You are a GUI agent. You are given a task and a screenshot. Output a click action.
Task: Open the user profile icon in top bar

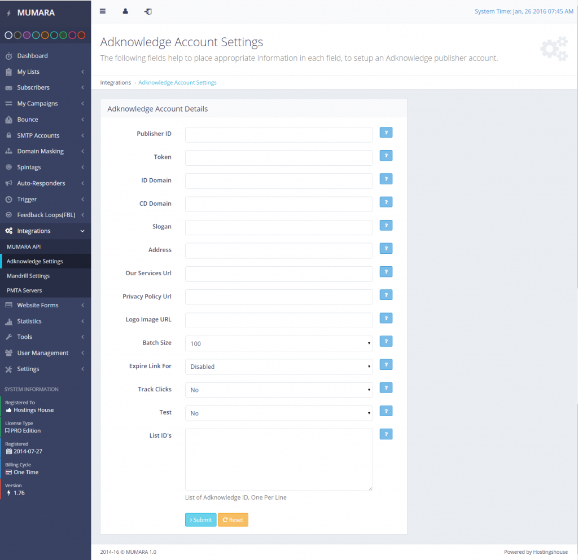tap(125, 11)
